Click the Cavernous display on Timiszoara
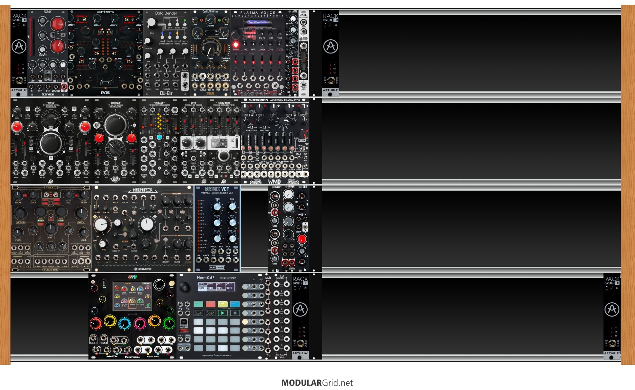Screen dimensions: 635x390 219,144
